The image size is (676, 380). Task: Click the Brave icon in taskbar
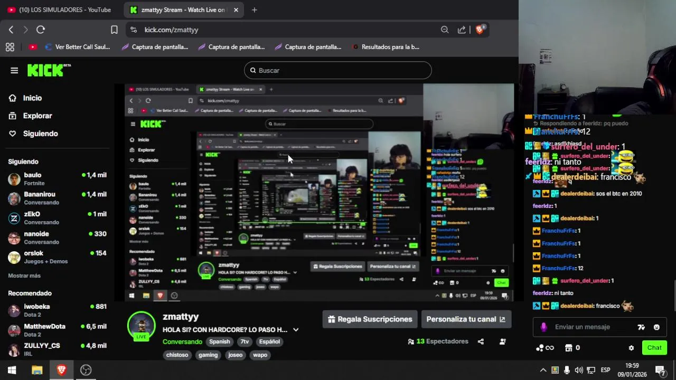coord(61,370)
